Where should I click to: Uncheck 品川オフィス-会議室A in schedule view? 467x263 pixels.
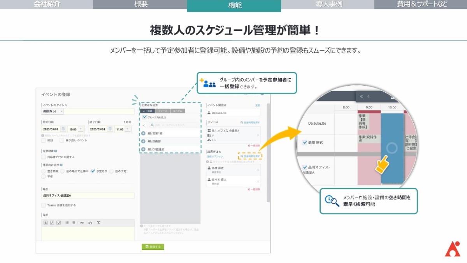[x=305, y=168]
